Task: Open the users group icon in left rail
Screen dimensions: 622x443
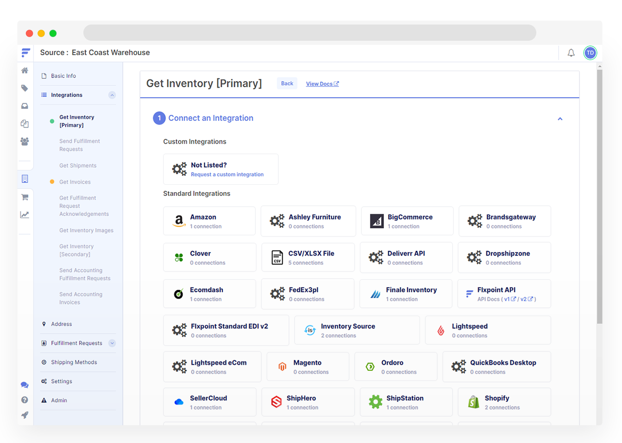Action: click(25, 141)
